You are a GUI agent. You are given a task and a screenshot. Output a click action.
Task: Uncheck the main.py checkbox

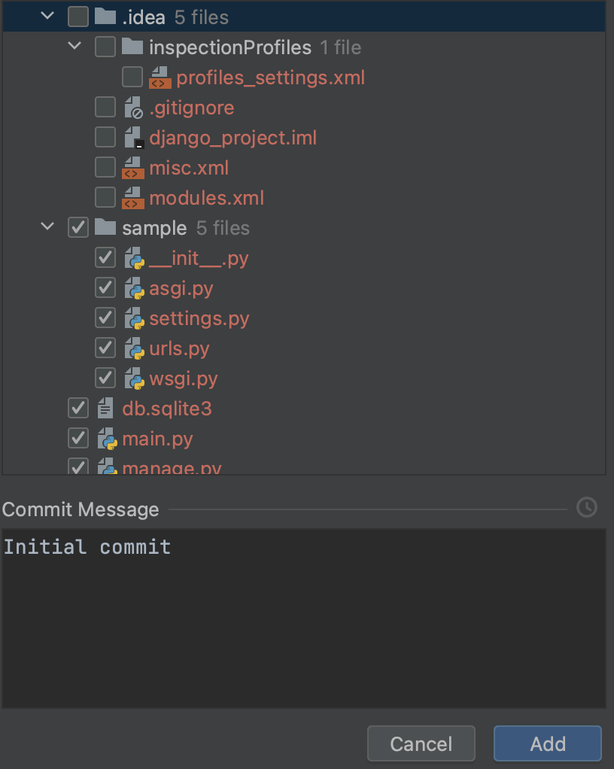[x=78, y=438]
